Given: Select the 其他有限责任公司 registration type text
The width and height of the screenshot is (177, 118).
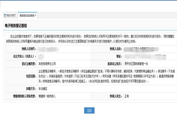Looking at the screenshot, I should point(47,63).
